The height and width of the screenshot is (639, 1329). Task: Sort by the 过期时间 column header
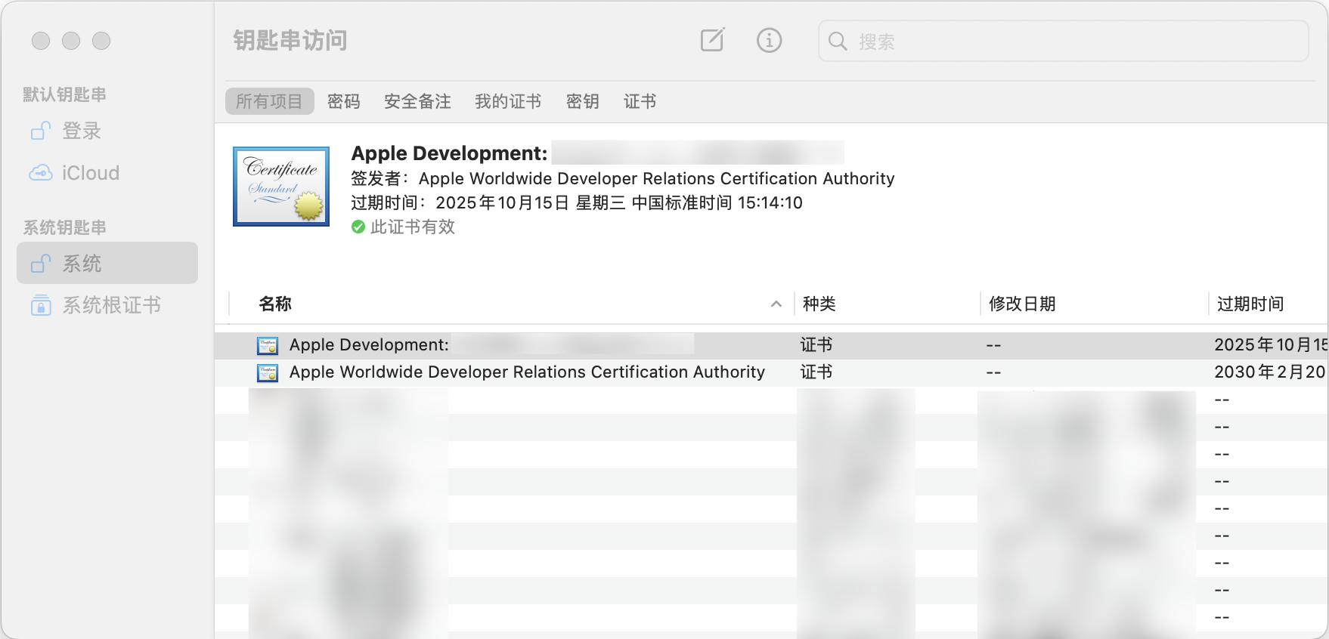[x=1250, y=304]
